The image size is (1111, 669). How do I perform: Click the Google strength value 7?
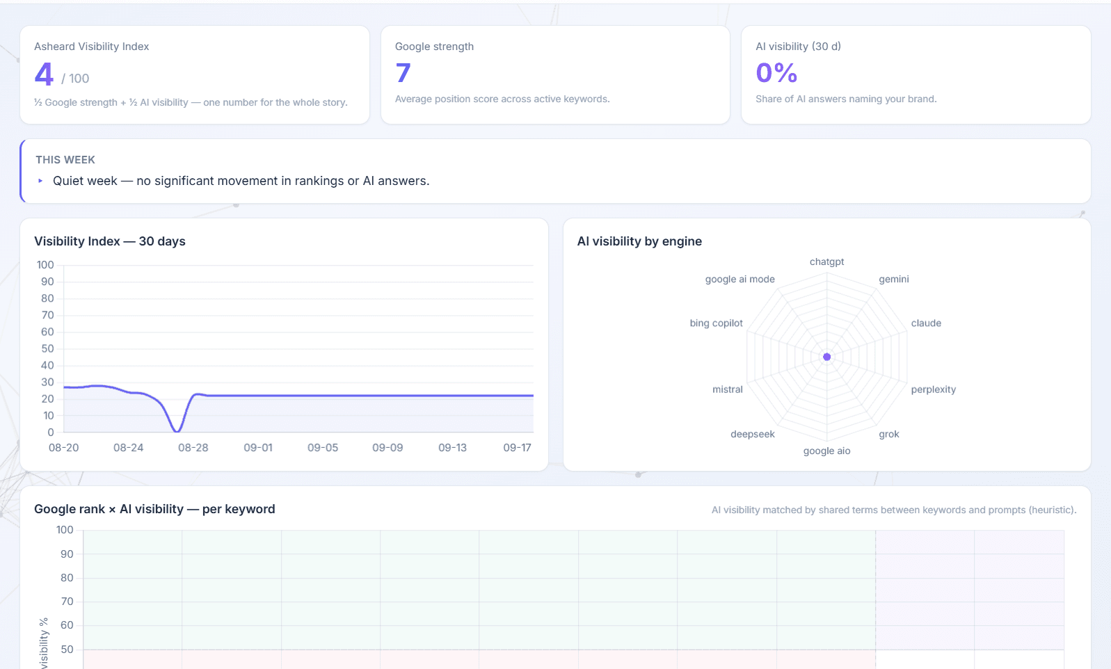click(403, 73)
